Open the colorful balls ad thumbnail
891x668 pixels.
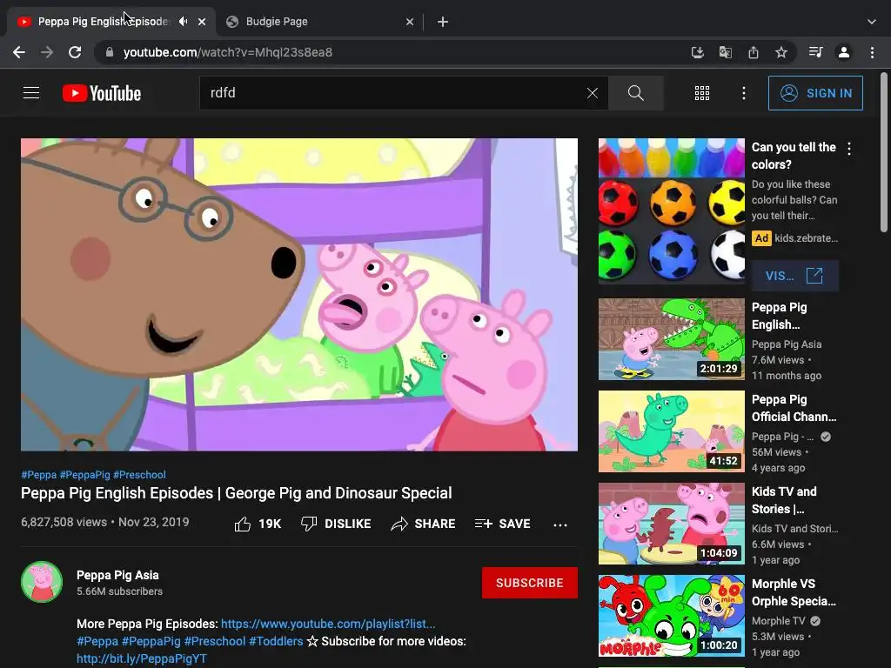point(672,210)
